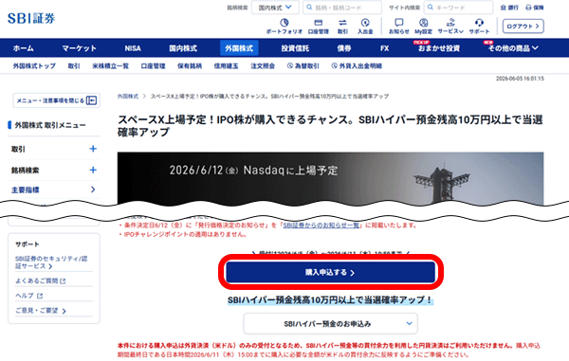Click the 保険 insurance icon link
The image size is (569, 361).
tap(535, 8)
